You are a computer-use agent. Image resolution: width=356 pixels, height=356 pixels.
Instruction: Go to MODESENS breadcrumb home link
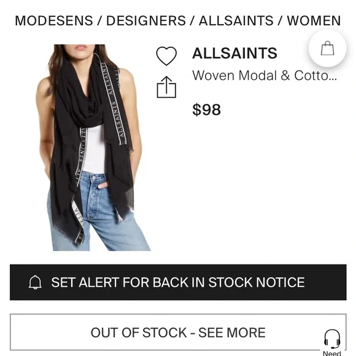coord(54,21)
